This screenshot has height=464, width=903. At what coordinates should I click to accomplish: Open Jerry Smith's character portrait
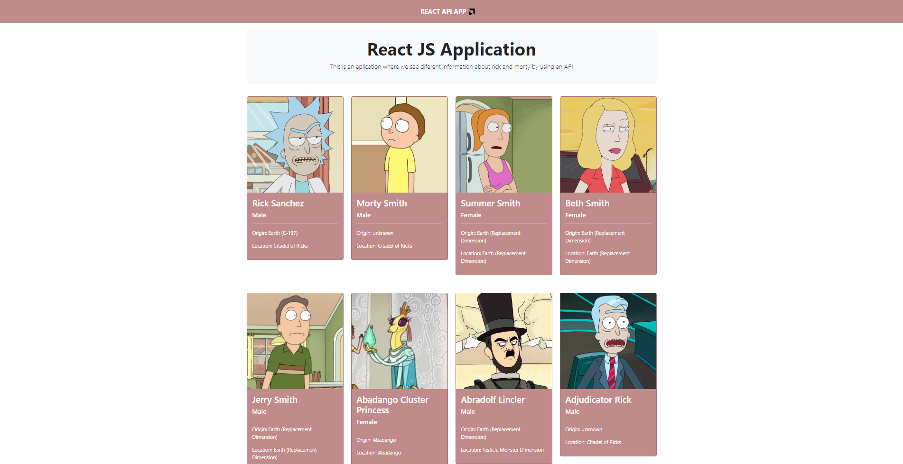[x=295, y=341]
